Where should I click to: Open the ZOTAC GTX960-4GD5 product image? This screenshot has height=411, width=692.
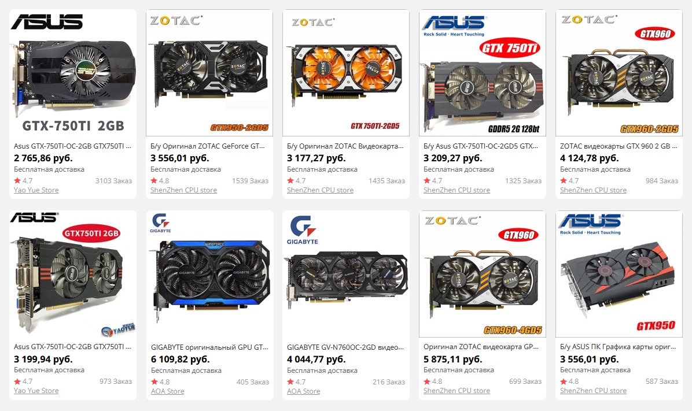click(x=483, y=274)
